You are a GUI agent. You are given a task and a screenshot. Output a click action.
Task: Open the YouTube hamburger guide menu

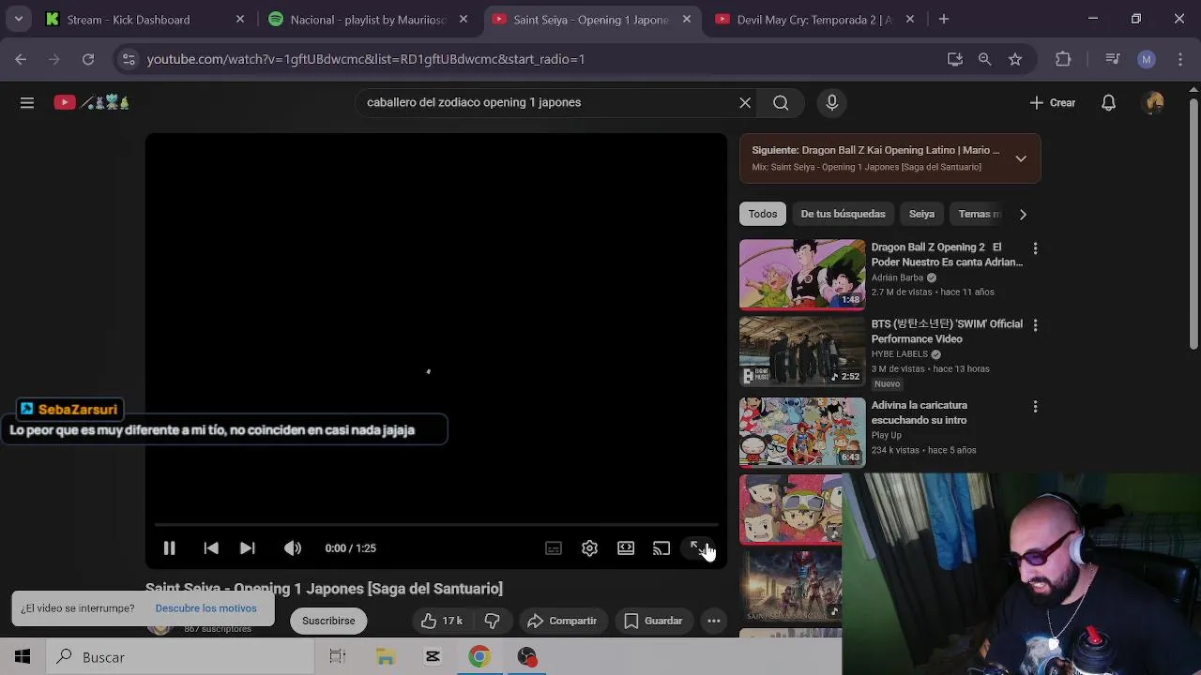(x=27, y=103)
